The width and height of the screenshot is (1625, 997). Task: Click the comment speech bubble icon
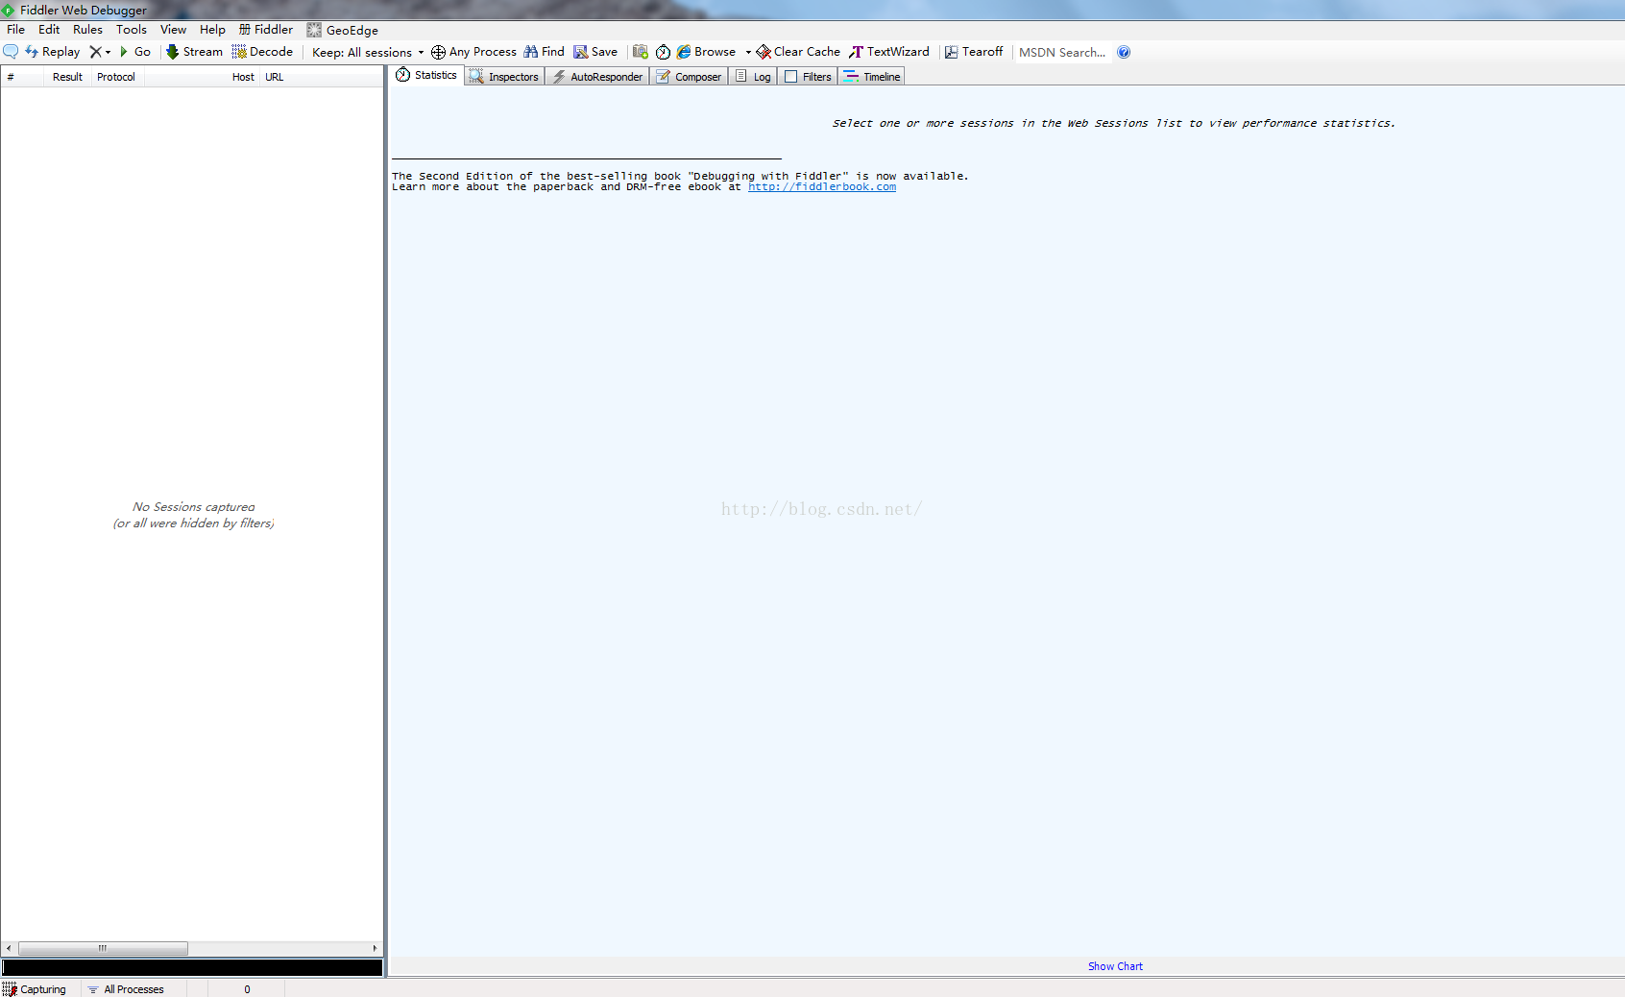11,52
